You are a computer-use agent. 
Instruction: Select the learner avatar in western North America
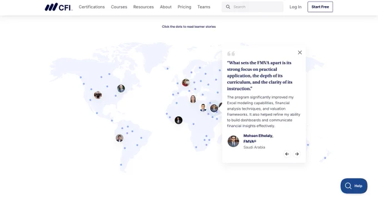[x=98, y=95]
